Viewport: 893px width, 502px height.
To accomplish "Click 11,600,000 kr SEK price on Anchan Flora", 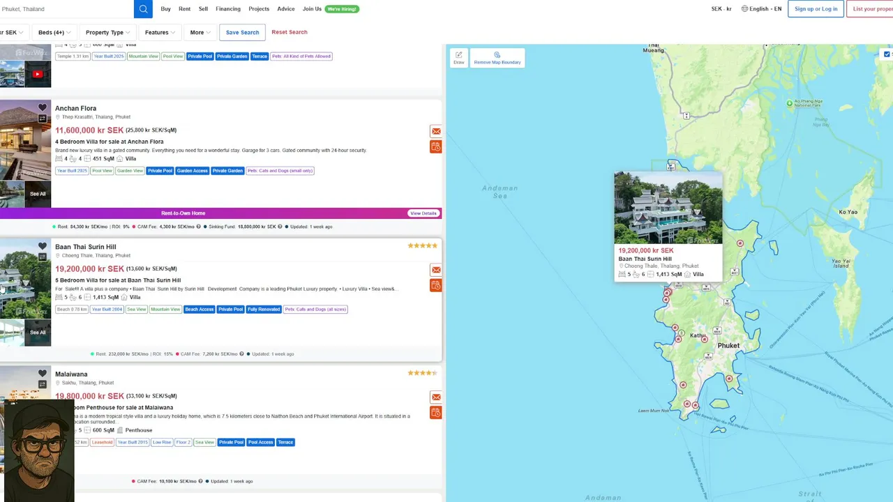I will tap(89, 130).
